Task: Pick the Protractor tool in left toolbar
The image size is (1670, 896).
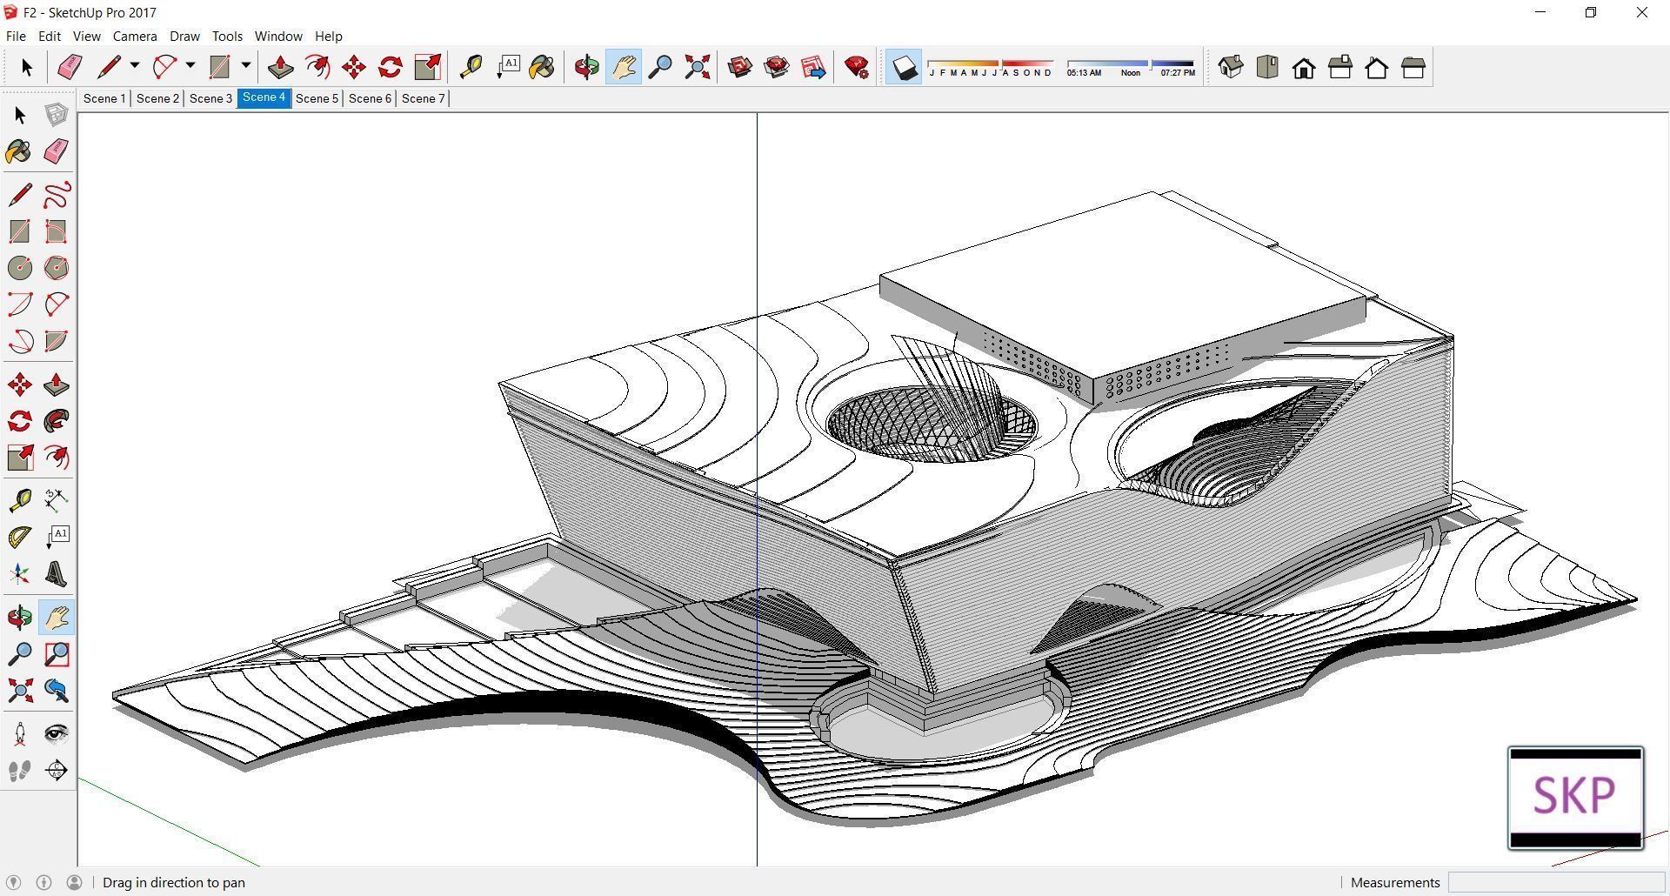Action: click(20, 537)
